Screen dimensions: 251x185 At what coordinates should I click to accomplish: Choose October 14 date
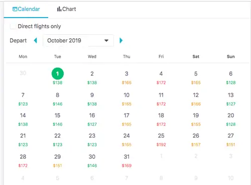point(23,119)
